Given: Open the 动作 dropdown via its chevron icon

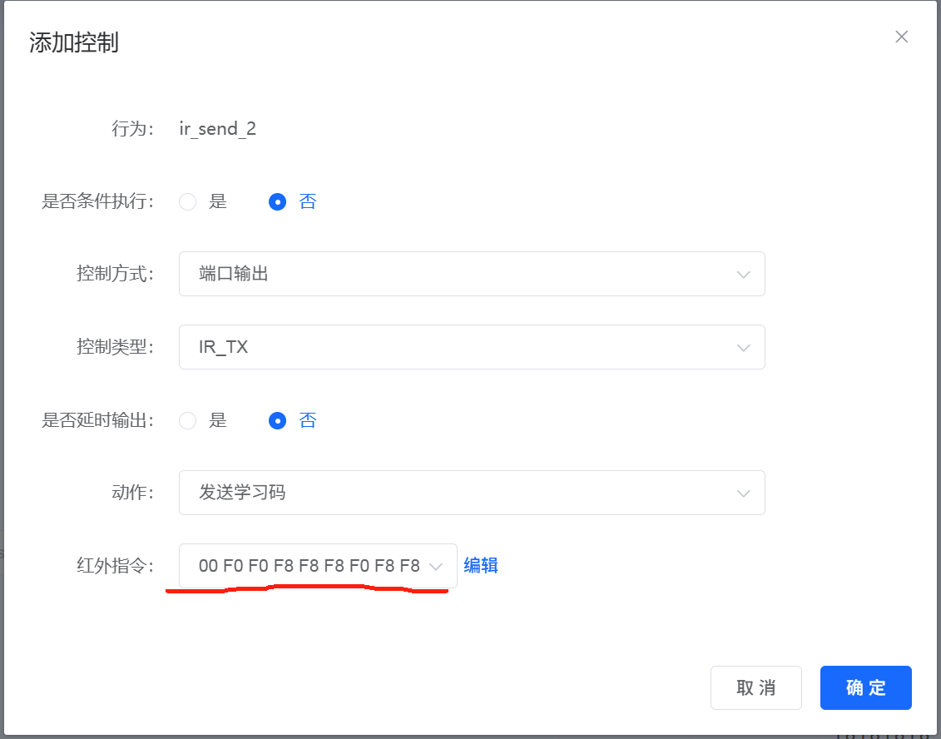Looking at the screenshot, I should click(x=743, y=493).
